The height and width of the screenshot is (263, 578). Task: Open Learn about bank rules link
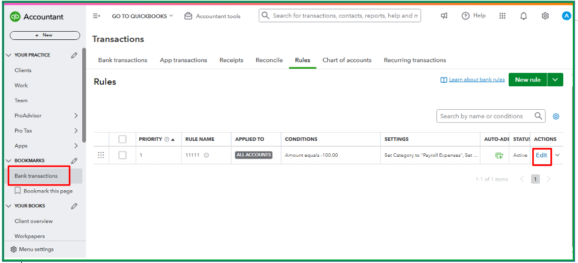(477, 80)
